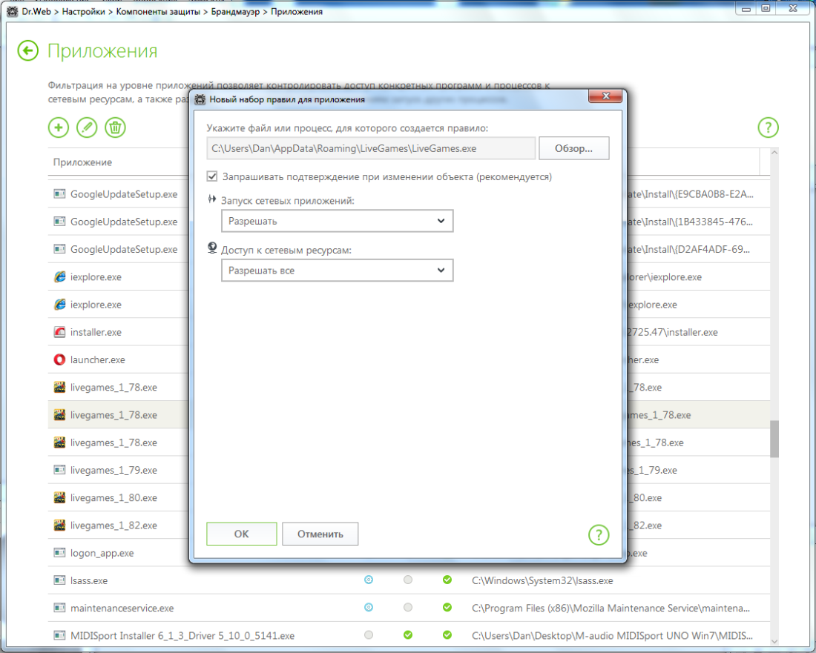Open the 'Запуск сетевых приложений' dropdown
The height and width of the screenshot is (653, 816).
coord(338,221)
